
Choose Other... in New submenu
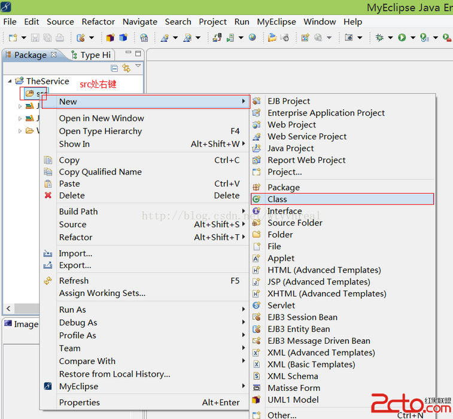[342, 415]
